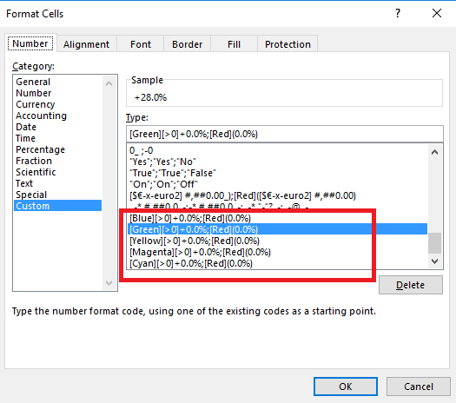Select the "On";"On";"Off" format

(x=278, y=184)
